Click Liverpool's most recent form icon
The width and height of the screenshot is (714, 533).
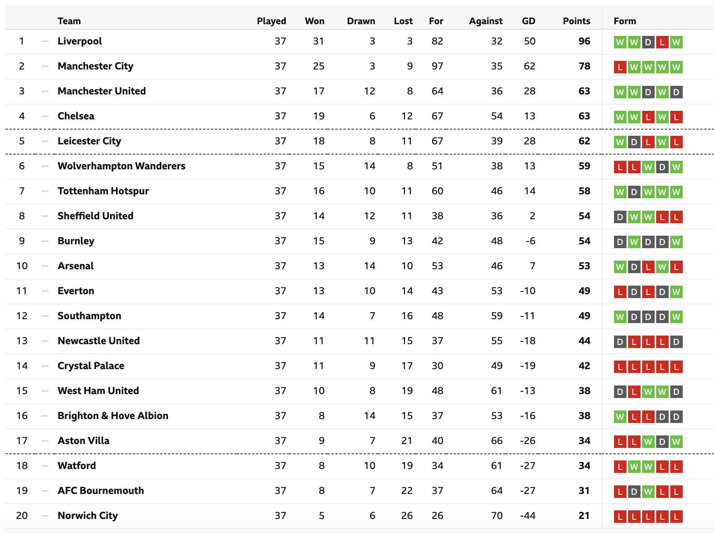[x=676, y=42]
